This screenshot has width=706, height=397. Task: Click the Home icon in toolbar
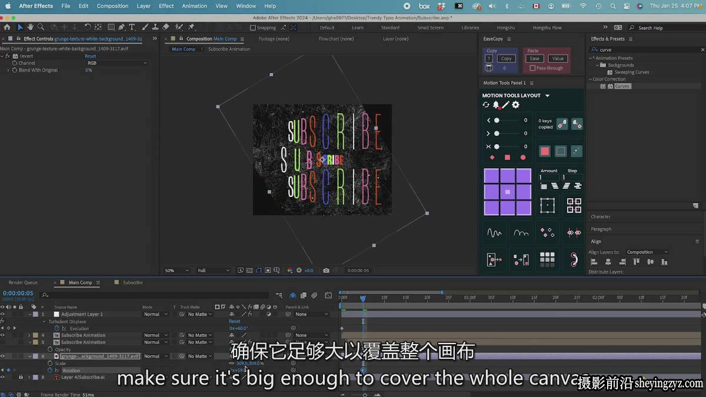coord(7,27)
